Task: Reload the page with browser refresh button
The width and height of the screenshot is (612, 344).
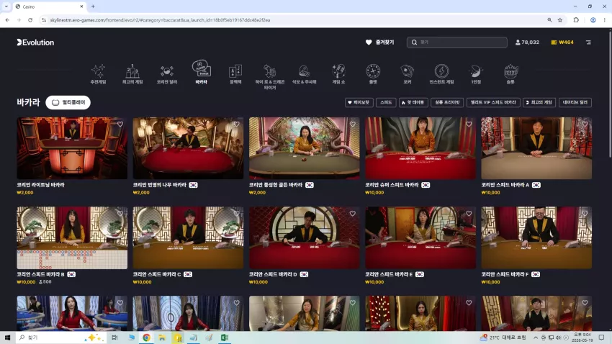Action: coord(30,20)
